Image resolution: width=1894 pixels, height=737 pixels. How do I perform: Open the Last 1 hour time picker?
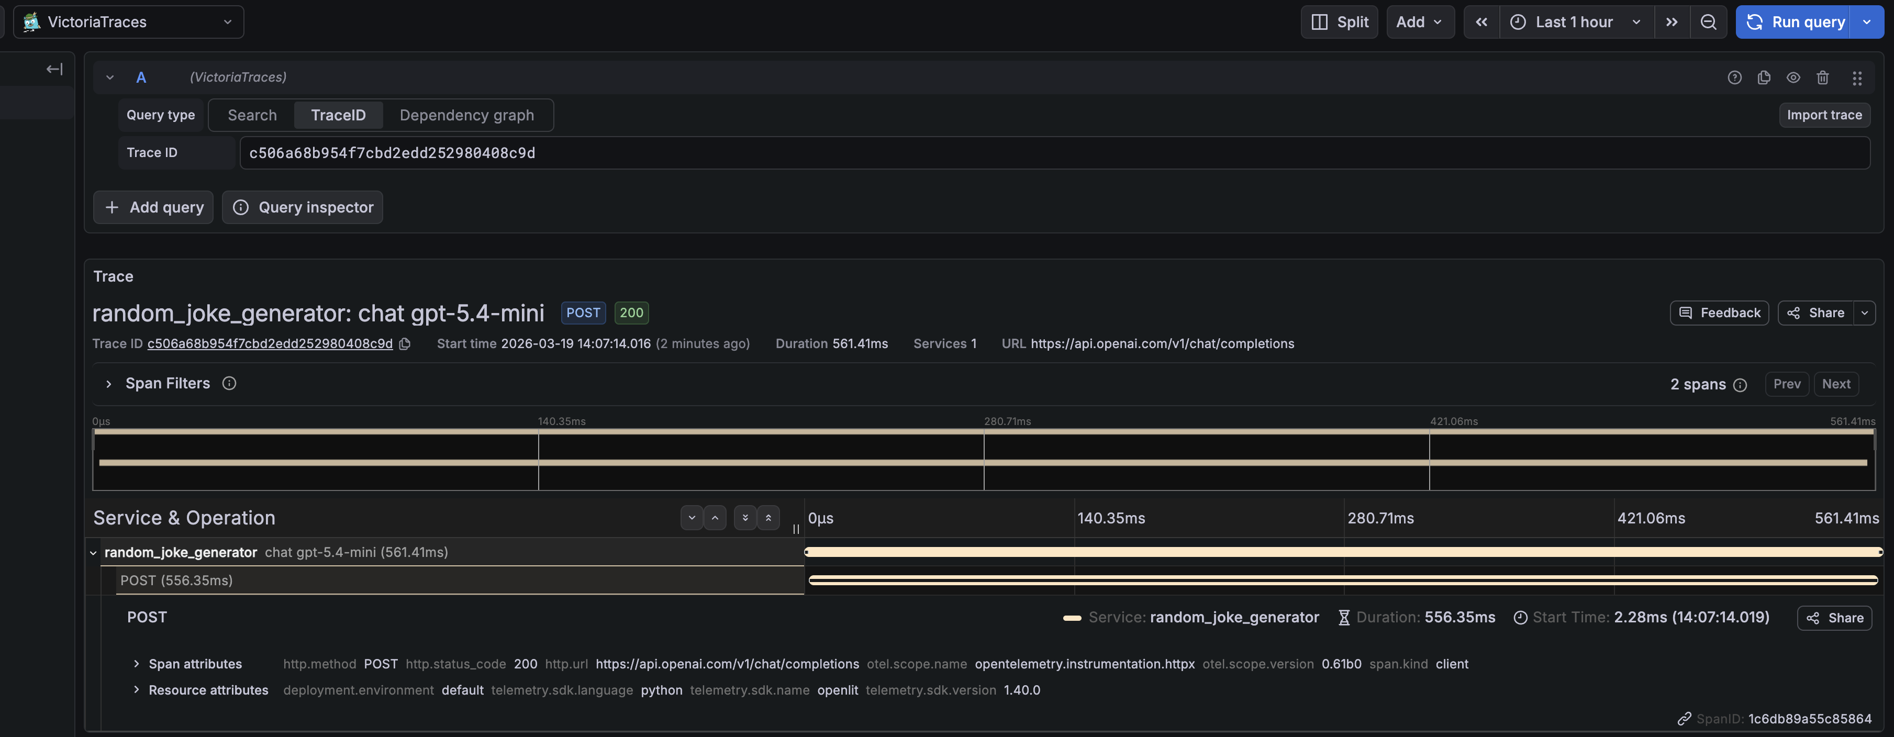1577,22
